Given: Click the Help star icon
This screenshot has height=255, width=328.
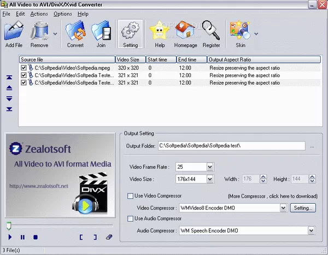Looking at the screenshot, I should [160, 31].
